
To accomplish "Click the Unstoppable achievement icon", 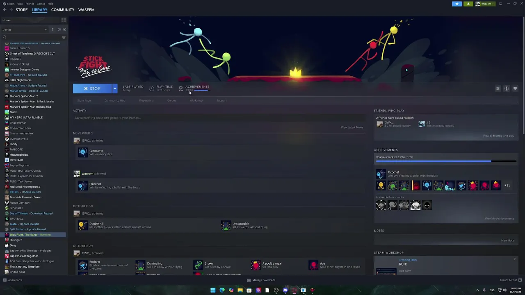I will pyautogui.click(x=226, y=225).
